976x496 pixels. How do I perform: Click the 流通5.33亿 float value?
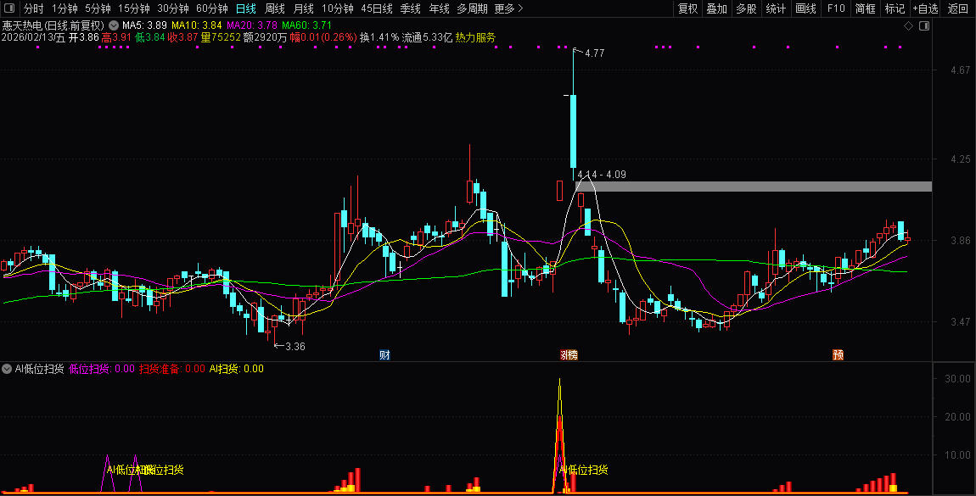(x=427, y=37)
